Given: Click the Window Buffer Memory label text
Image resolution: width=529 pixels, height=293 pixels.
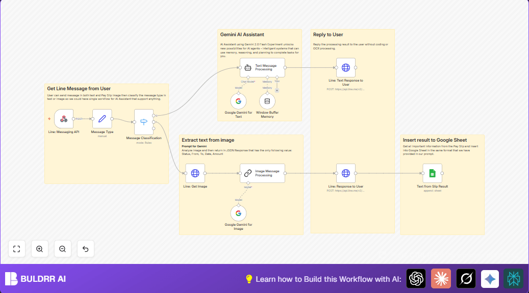Looking at the screenshot, I should (x=267, y=115).
